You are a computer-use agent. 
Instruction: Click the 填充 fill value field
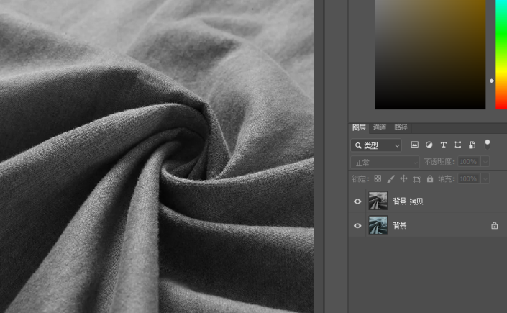click(468, 178)
